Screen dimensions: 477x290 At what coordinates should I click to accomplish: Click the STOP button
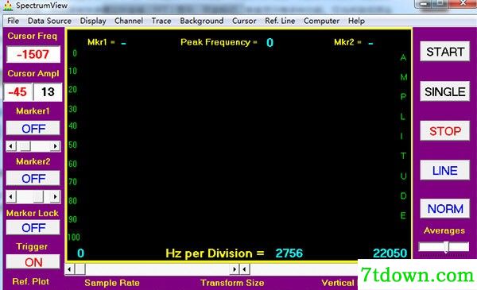point(445,131)
